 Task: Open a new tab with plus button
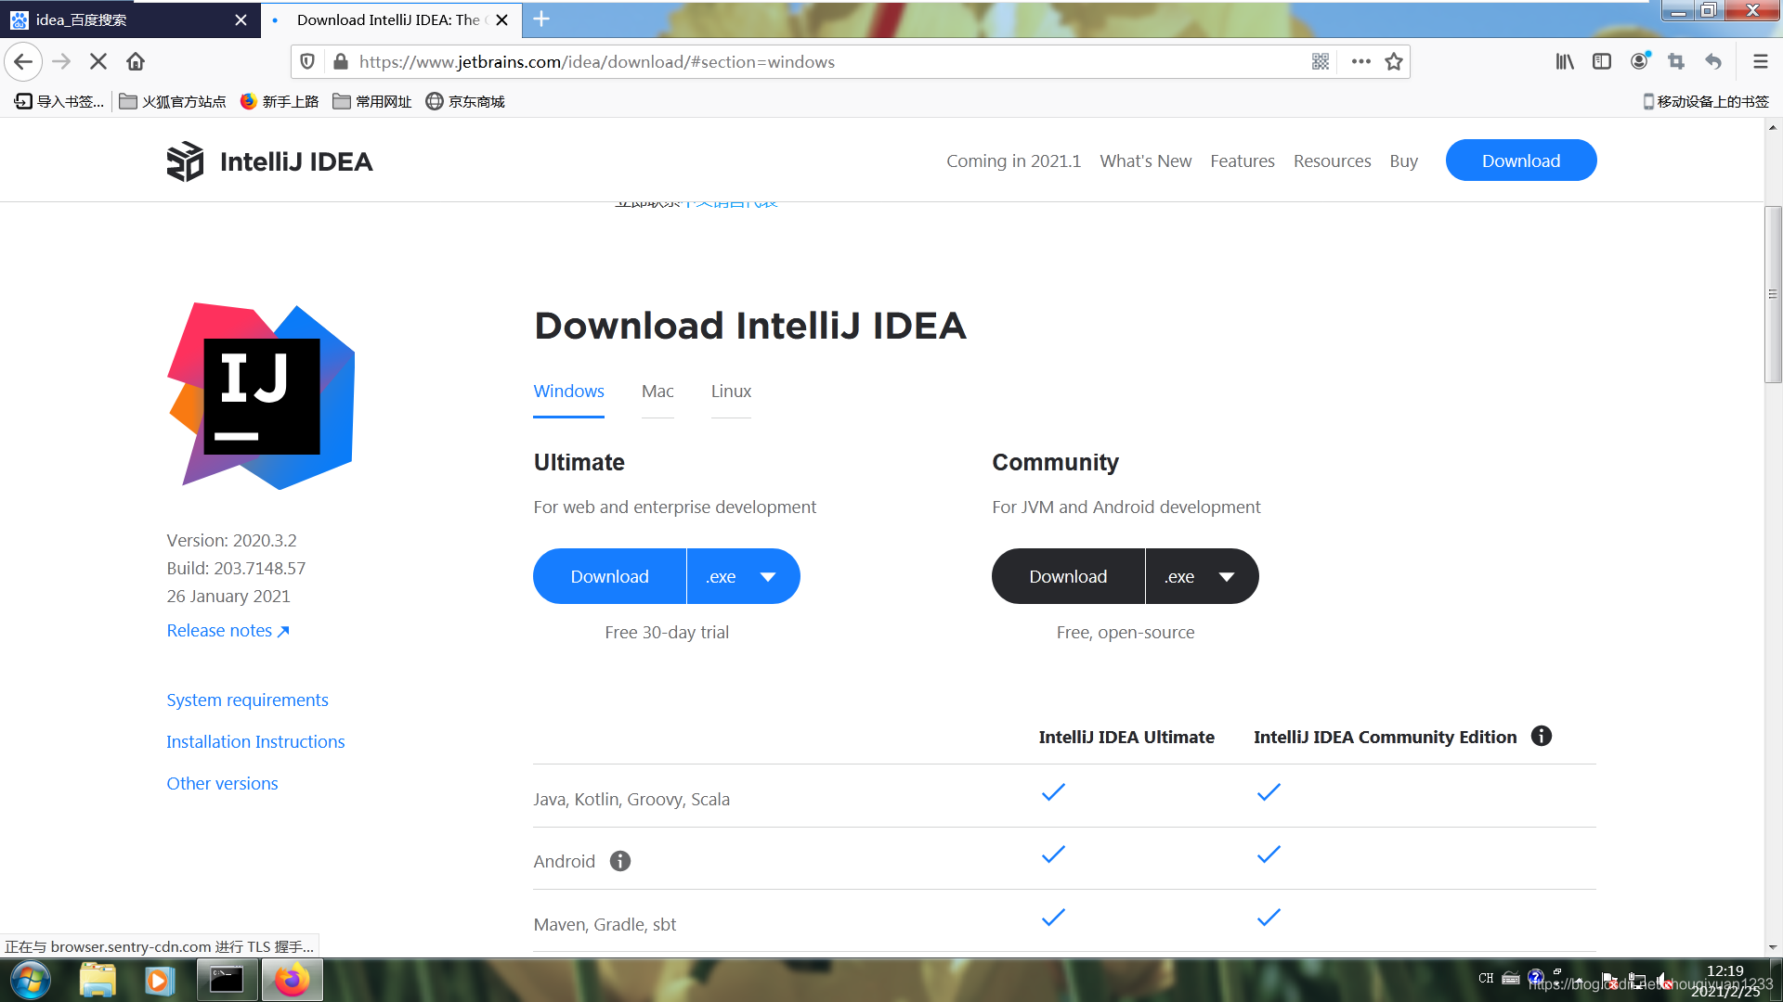(x=541, y=19)
